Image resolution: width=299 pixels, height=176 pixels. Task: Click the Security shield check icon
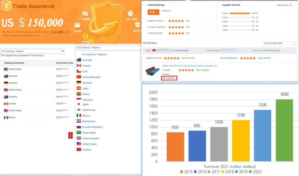[137, 25]
